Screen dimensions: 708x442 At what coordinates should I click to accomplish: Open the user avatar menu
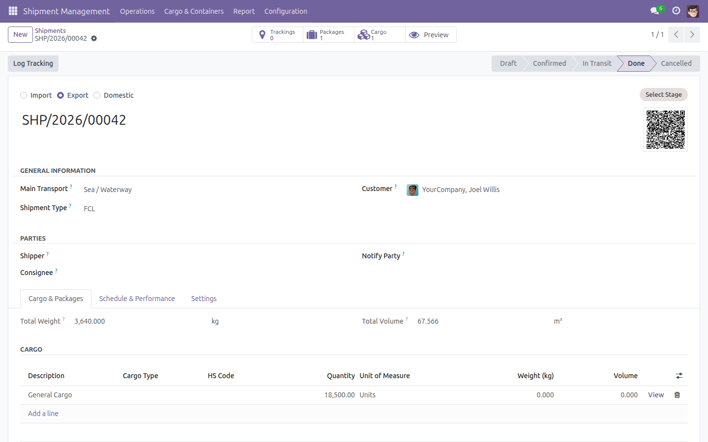click(693, 11)
